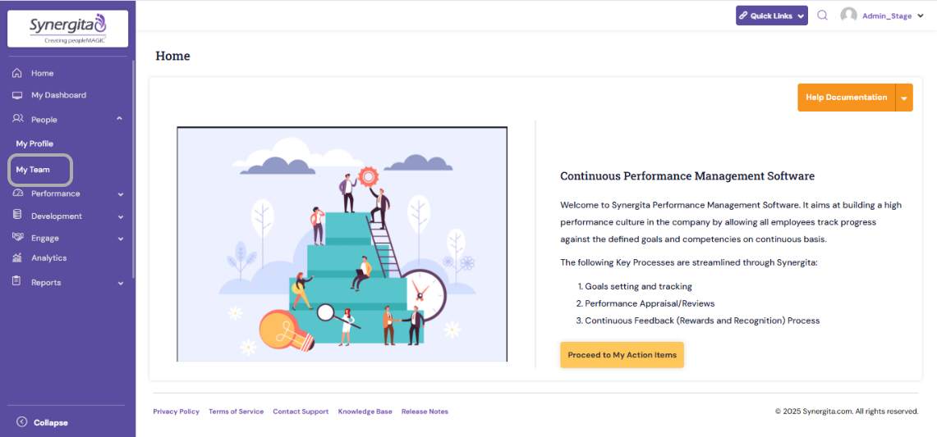Screen dimensions: 937x437
Task: Expand the Development menu chevron
Action: click(x=121, y=216)
